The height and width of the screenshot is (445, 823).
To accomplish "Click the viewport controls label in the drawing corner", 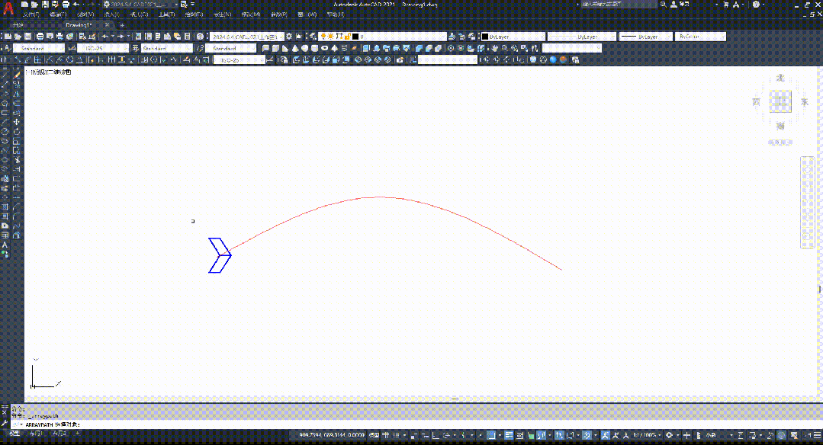I will [x=49, y=72].
